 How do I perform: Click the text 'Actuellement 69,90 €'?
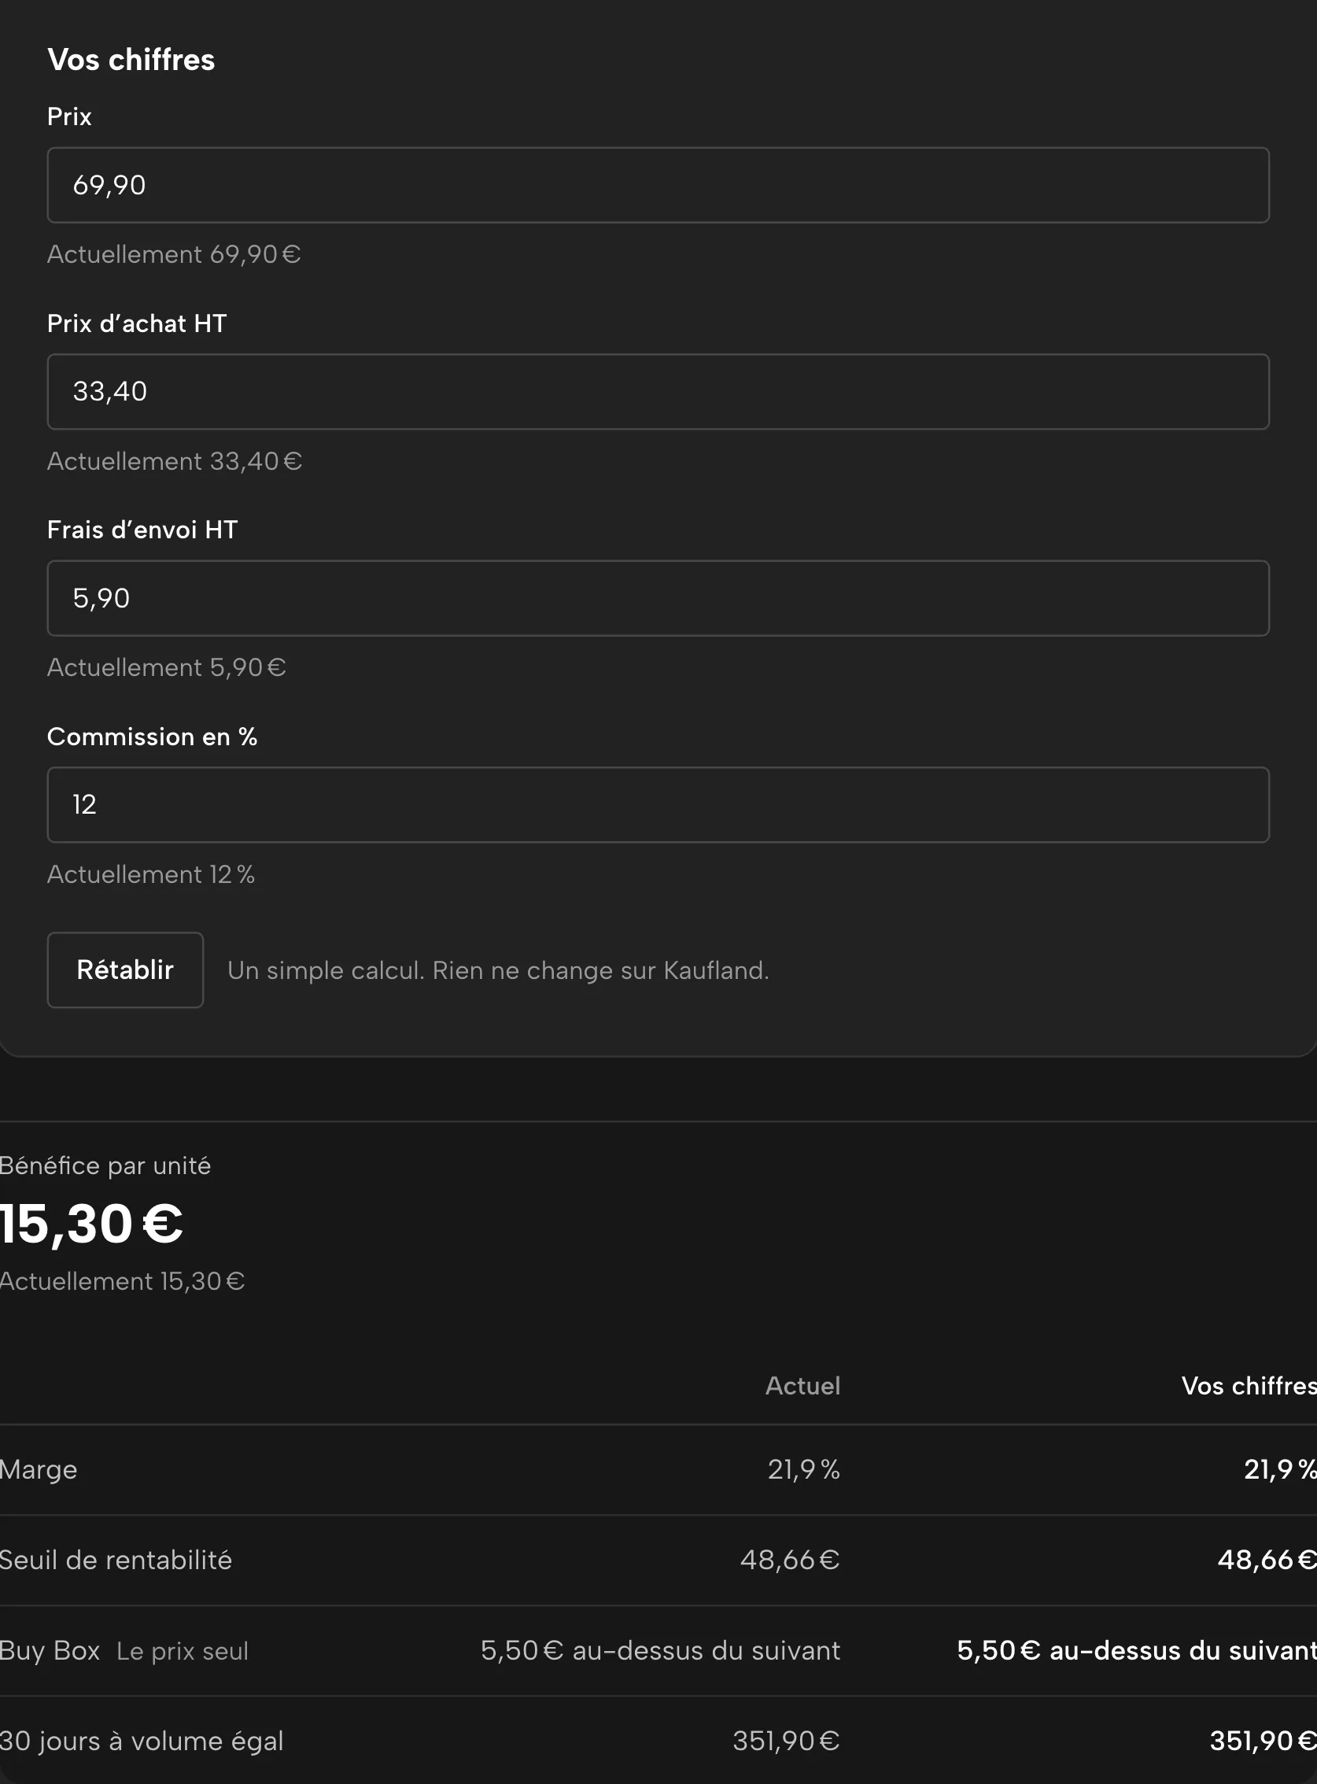pyautogui.click(x=174, y=254)
